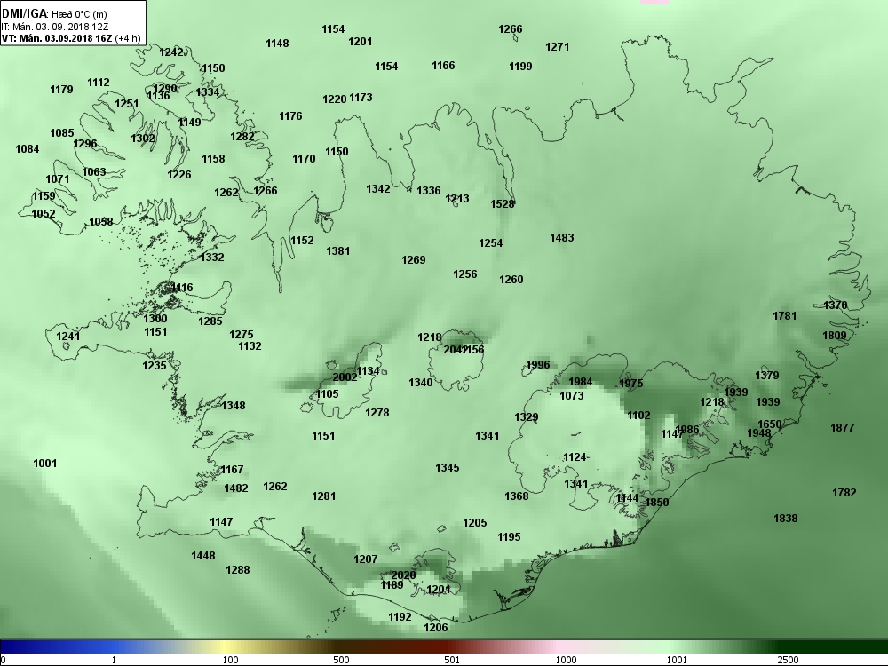Click the map value '1877'
Screen dimensions: 888x666
[x=842, y=428]
